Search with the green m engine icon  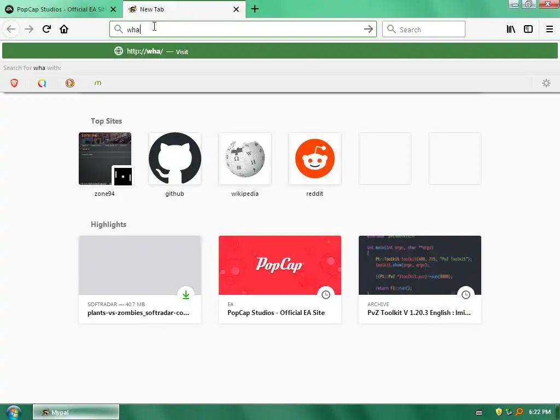coord(98,83)
